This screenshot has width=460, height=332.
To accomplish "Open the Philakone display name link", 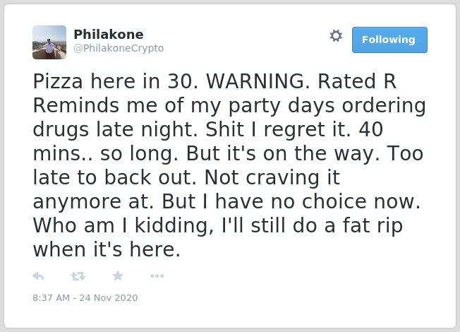I will 109,35.
